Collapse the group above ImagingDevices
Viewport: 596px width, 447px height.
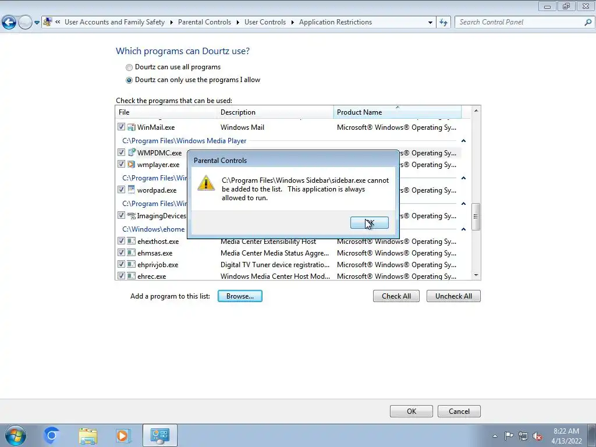point(463,203)
